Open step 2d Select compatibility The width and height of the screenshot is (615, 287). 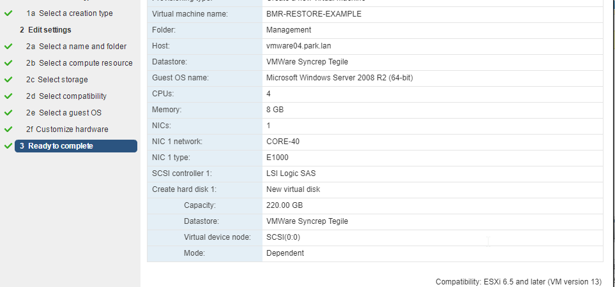(66, 96)
